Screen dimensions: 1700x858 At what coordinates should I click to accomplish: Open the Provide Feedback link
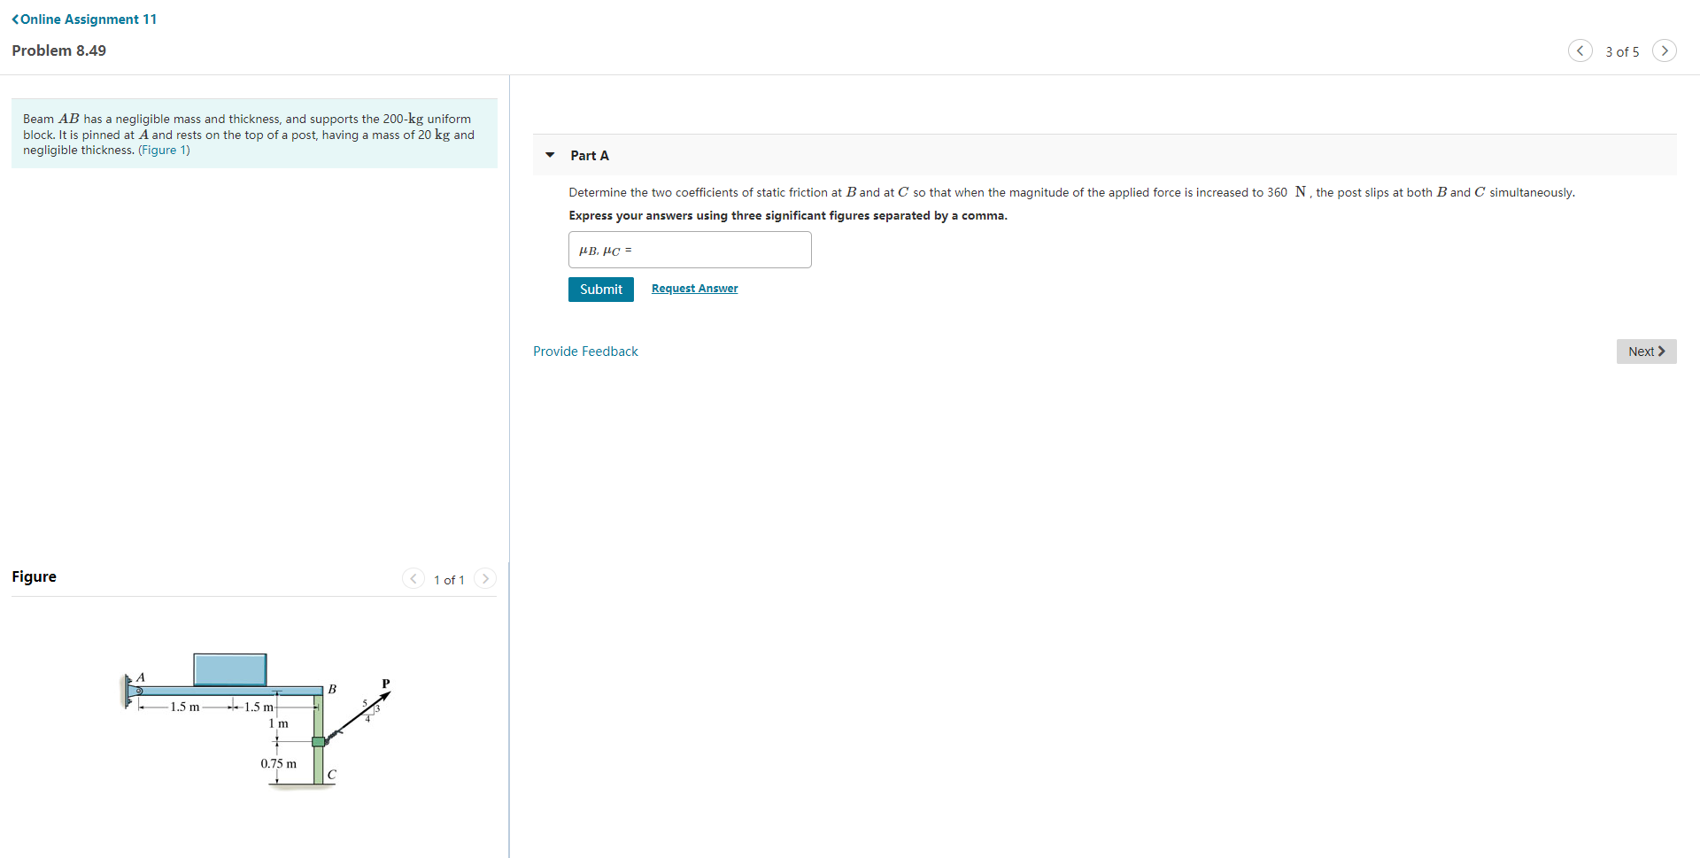tap(585, 352)
